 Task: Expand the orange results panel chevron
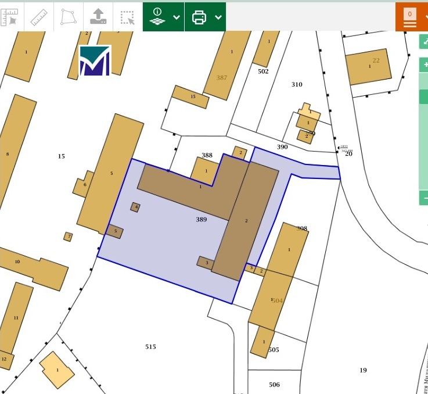pos(426,17)
